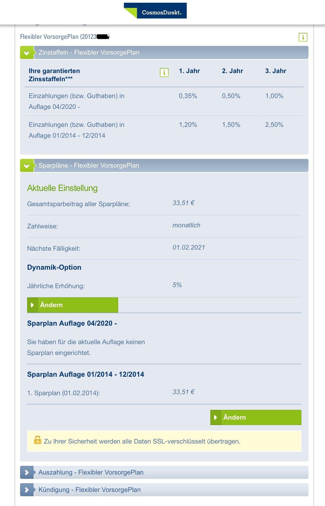Click the arrow icon on Dynamik Ändern button
This screenshot has width=325, height=506.
pos(32,305)
